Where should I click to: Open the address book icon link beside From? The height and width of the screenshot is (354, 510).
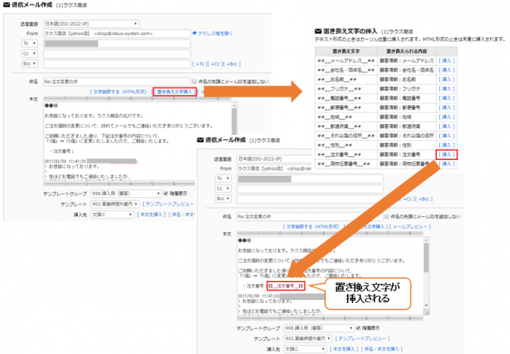pos(212,33)
